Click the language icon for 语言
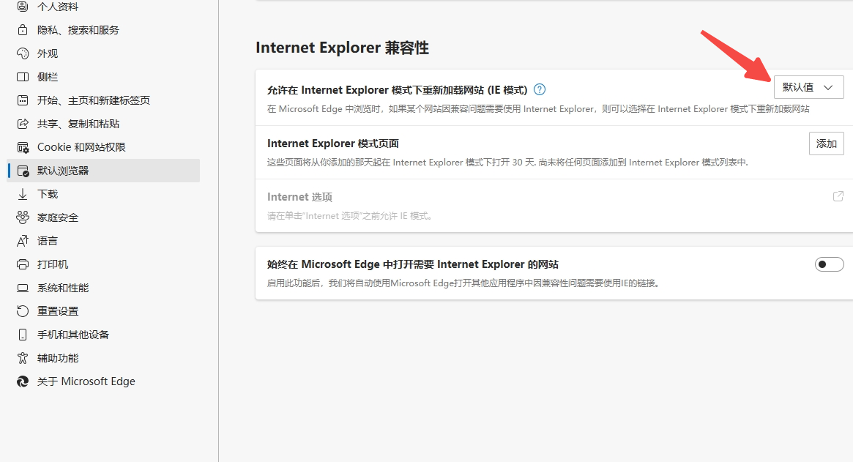 click(22, 241)
